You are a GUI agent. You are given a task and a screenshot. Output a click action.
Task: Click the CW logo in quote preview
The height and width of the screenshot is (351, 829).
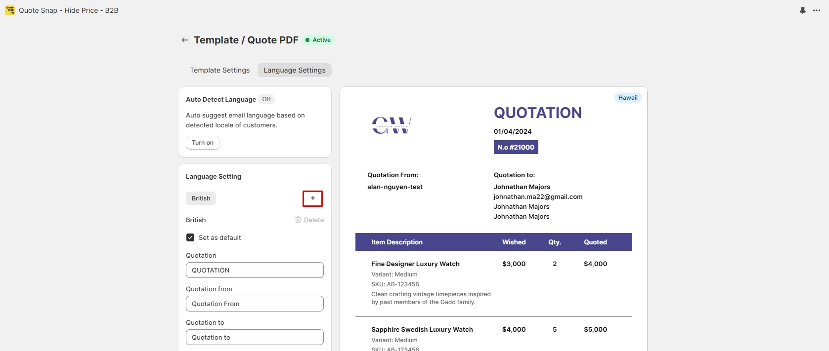[x=392, y=125]
